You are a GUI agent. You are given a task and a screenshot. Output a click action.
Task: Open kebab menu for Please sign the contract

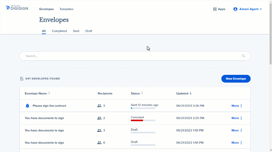[x=241, y=106]
